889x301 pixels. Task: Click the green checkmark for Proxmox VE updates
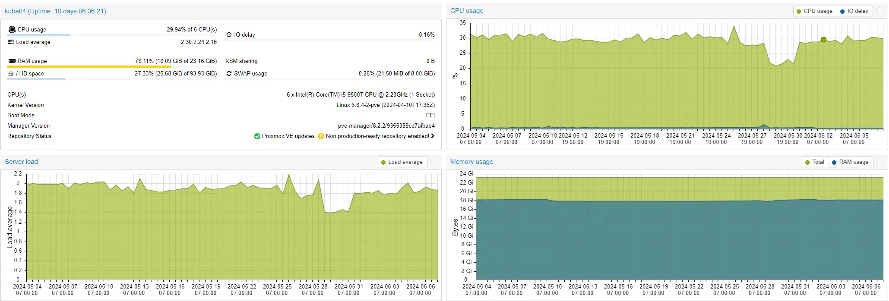(257, 136)
